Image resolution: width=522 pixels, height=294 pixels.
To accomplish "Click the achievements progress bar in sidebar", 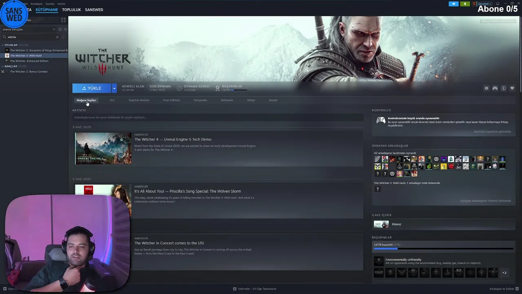I will tap(443, 248).
